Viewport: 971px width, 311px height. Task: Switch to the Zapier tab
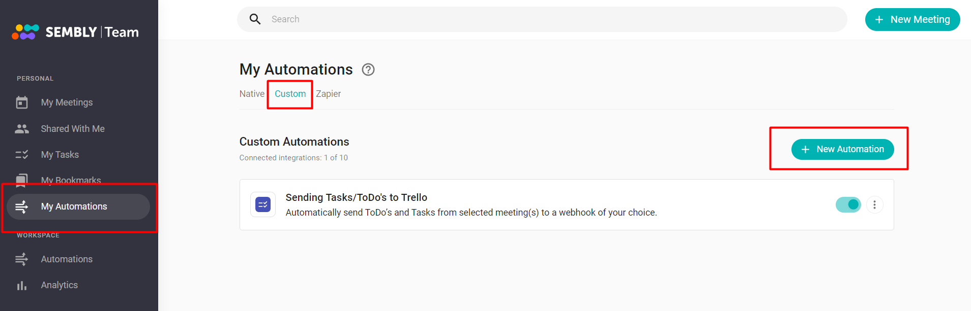click(x=328, y=94)
